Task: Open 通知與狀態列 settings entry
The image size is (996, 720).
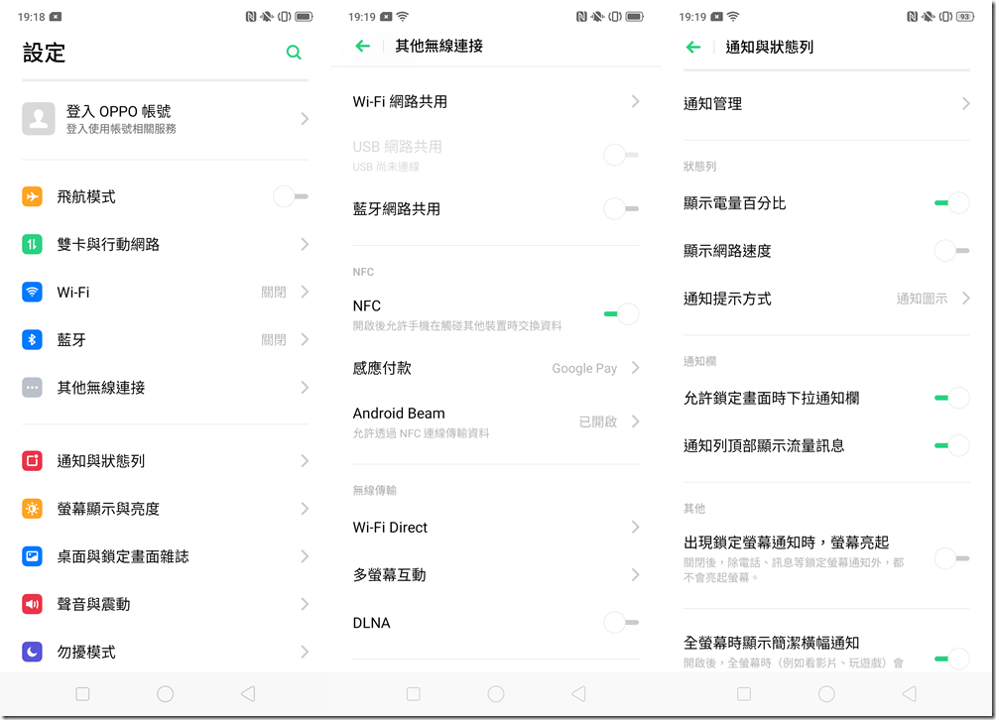Action: pos(165,460)
